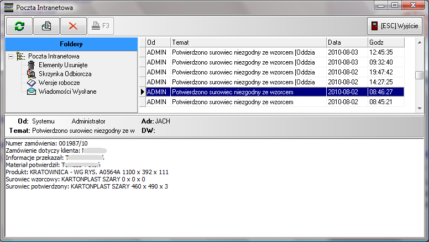Collapse the Poczta Intranetowa tree node
Screen dimensions: 429x242
pyautogui.click(x=12, y=56)
